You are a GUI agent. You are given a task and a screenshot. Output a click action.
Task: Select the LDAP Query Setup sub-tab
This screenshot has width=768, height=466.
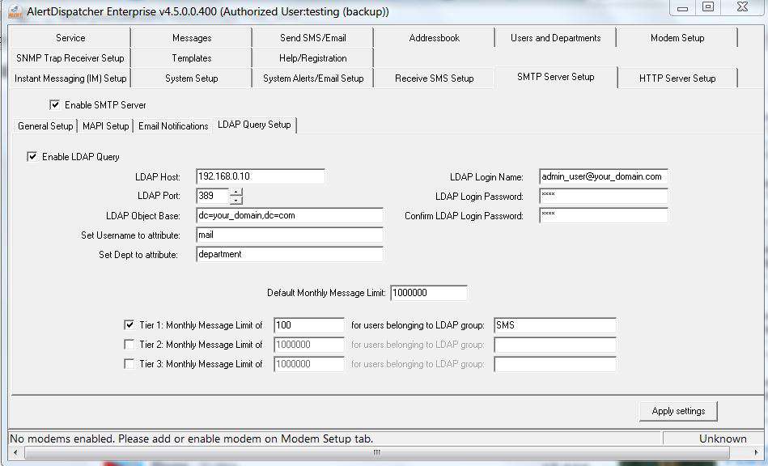(x=254, y=125)
